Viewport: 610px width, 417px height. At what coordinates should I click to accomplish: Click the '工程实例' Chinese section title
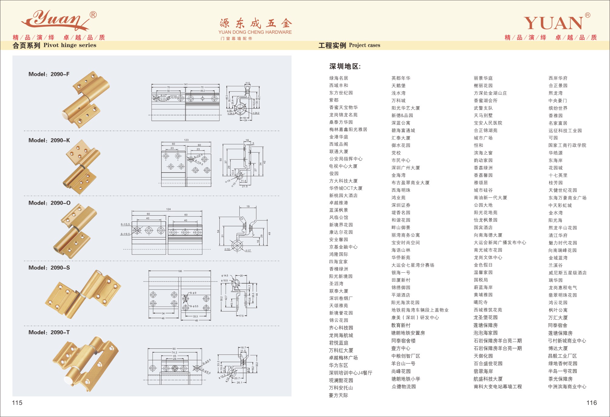click(x=332, y=45)
